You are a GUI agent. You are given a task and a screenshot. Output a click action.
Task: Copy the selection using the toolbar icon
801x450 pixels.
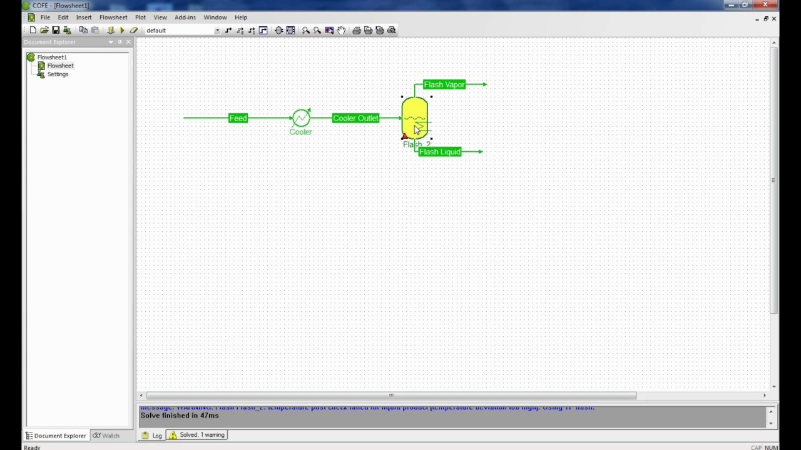click(83, 30)
